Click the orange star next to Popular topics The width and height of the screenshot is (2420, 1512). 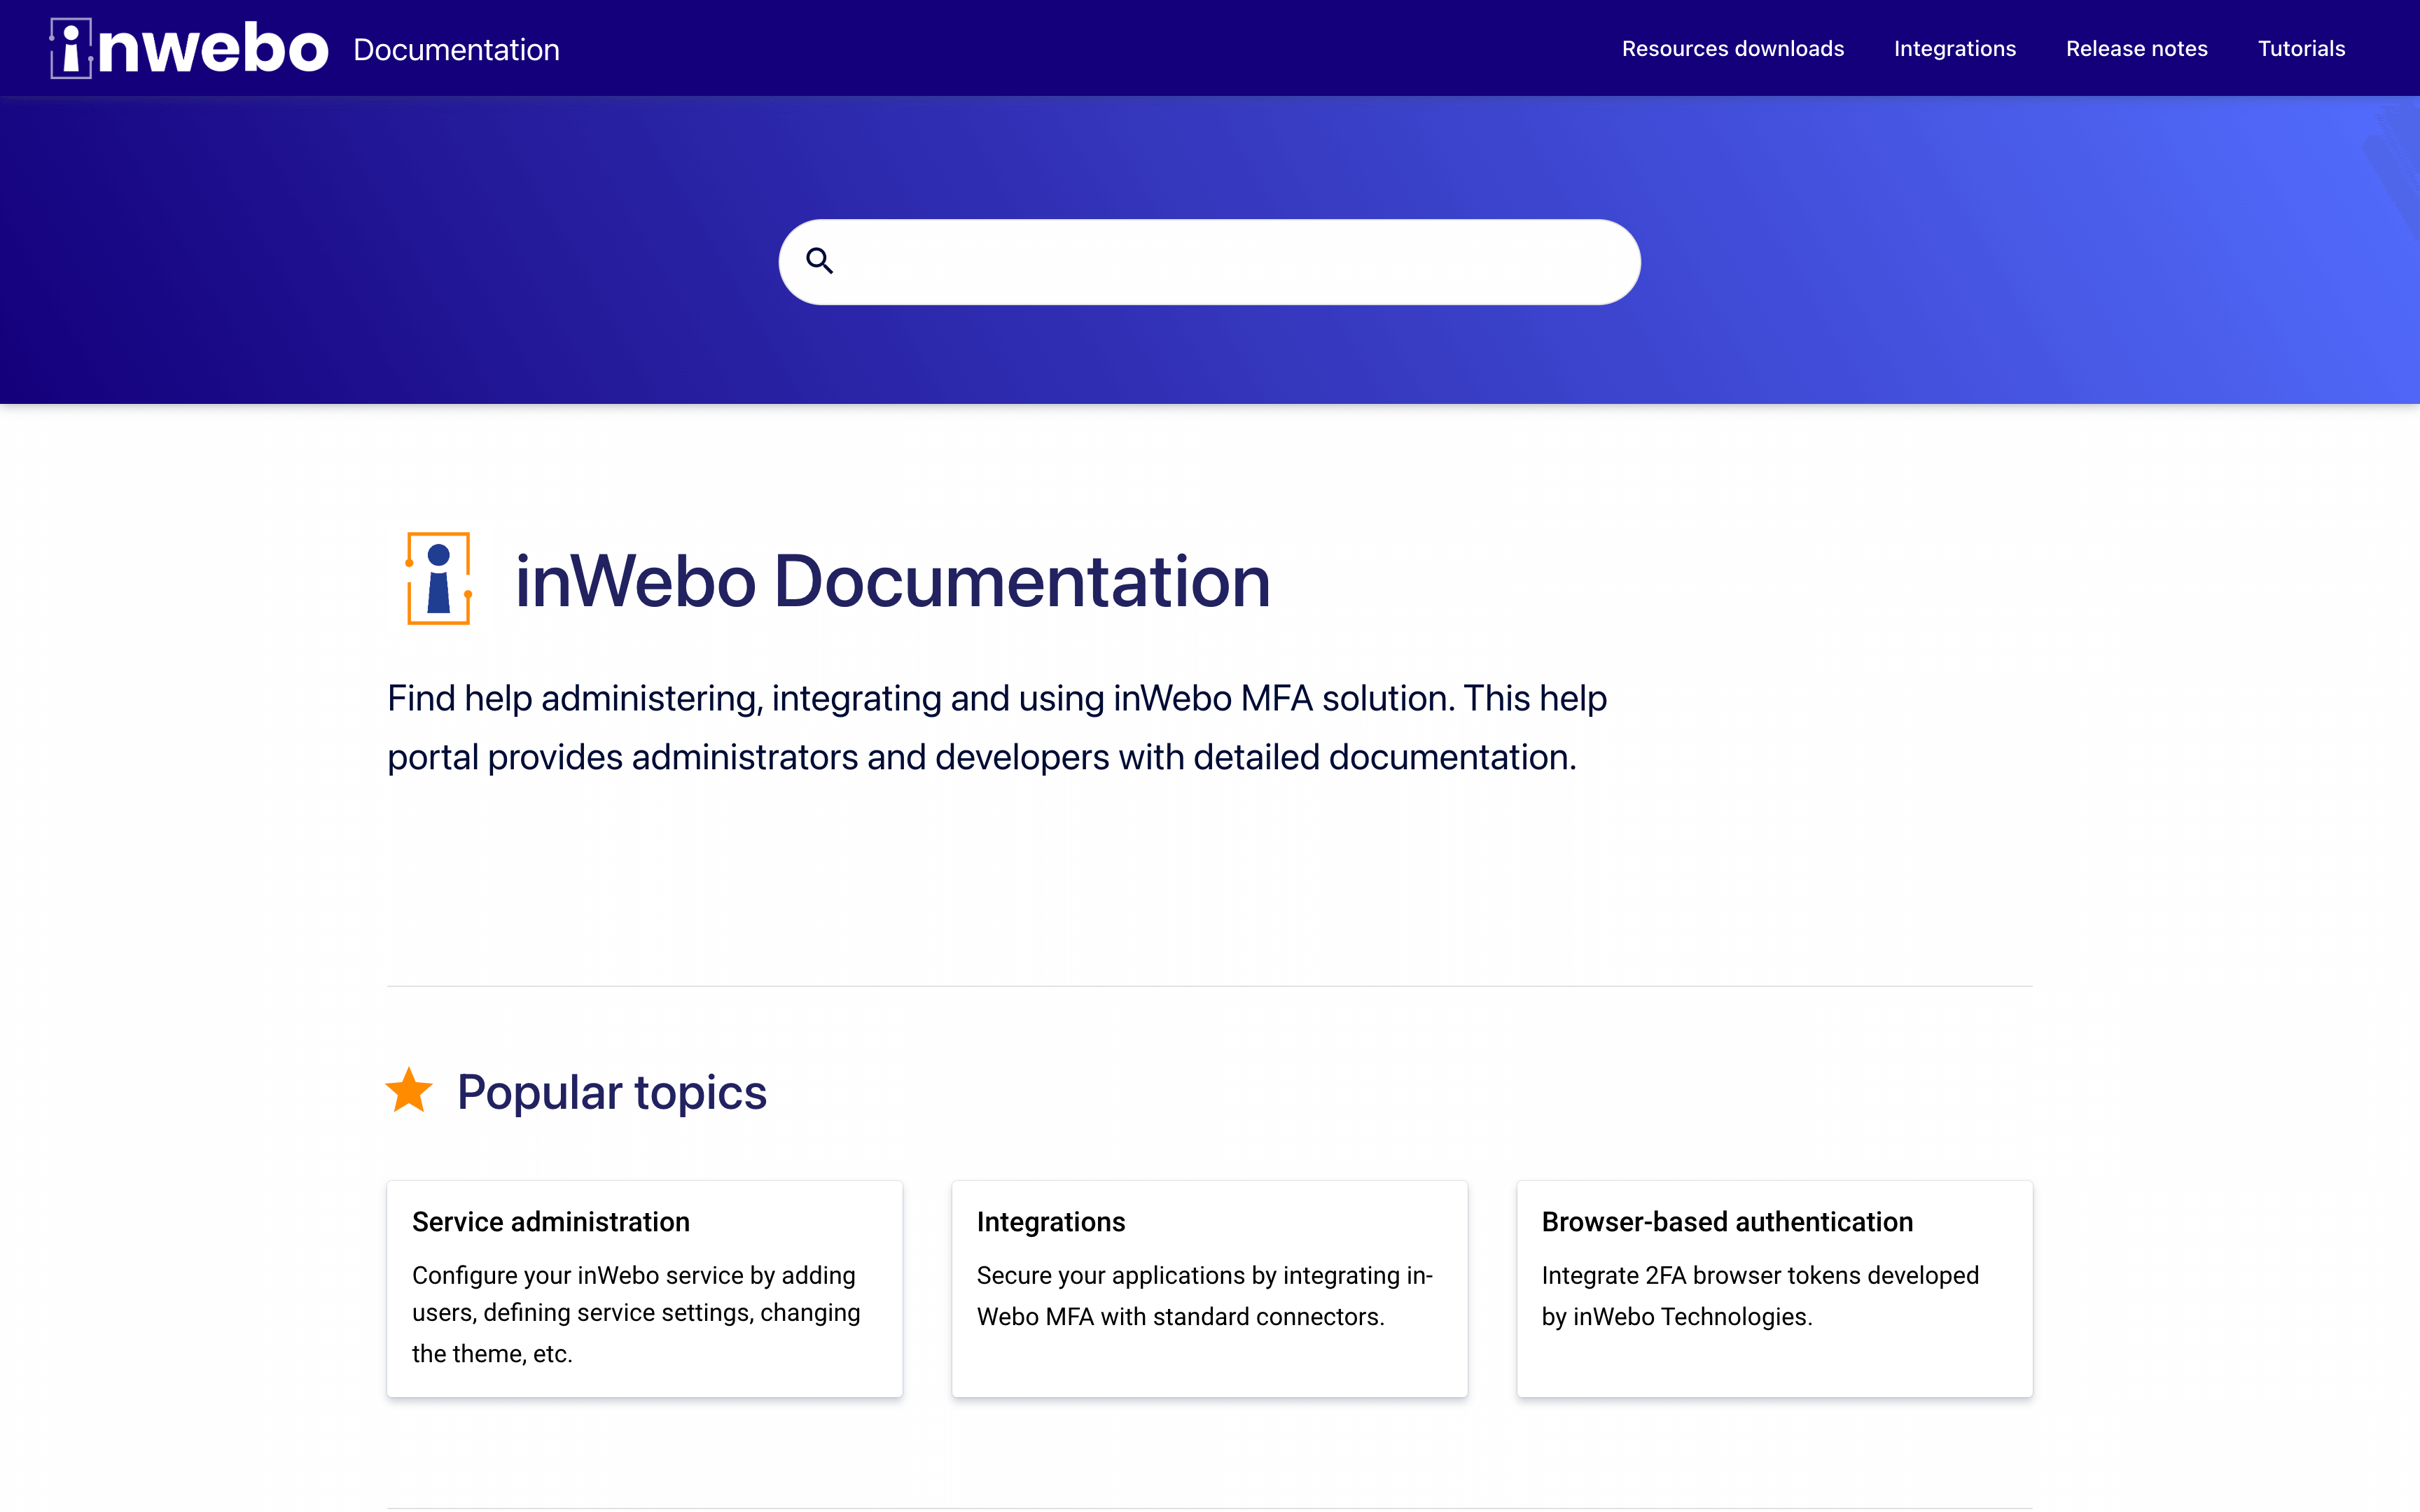click(x=409, y=1090)
